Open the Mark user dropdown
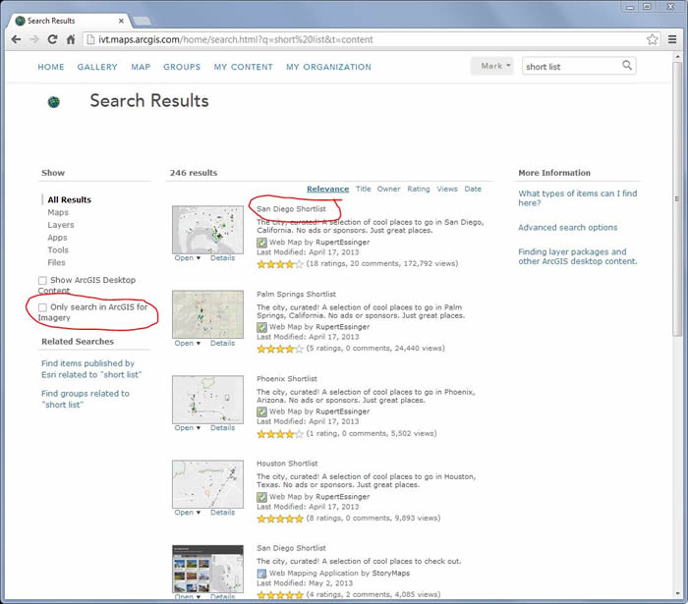The width and height of the screenshot is (688, 604). click(491, 66)
